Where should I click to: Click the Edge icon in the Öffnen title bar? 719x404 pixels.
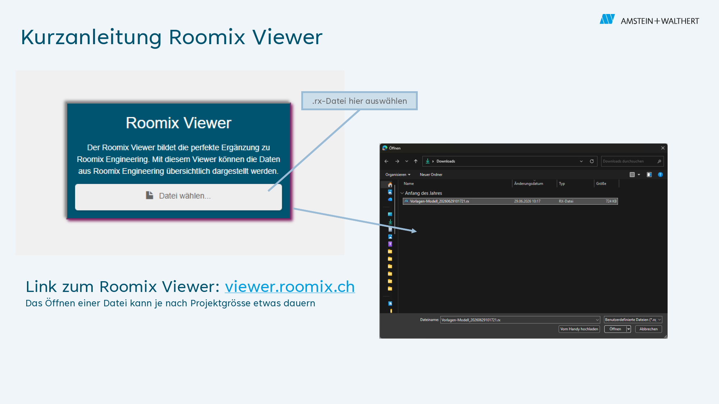pos(385,148)
